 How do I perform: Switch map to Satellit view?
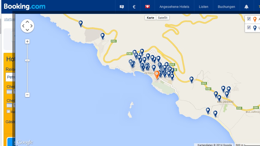click(x=163, y=18)
